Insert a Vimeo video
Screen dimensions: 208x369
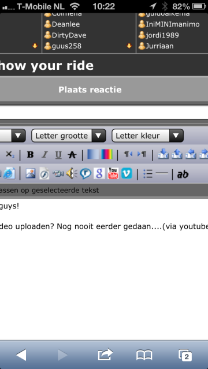pos(127,173)
